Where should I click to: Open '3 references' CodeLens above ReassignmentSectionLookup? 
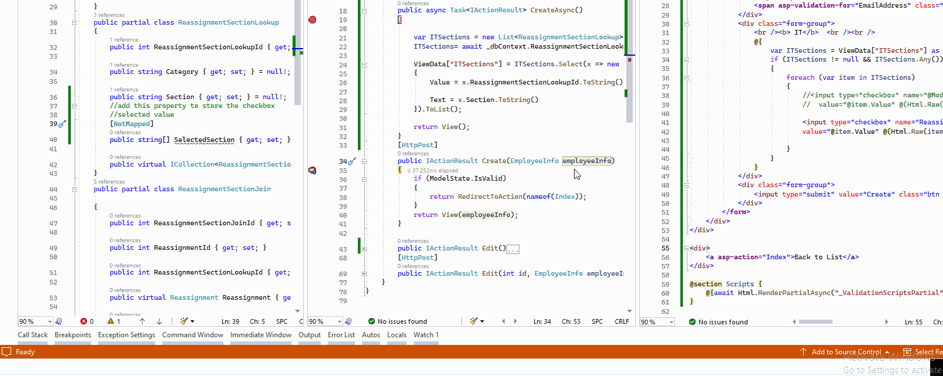[x=109, y=15]
